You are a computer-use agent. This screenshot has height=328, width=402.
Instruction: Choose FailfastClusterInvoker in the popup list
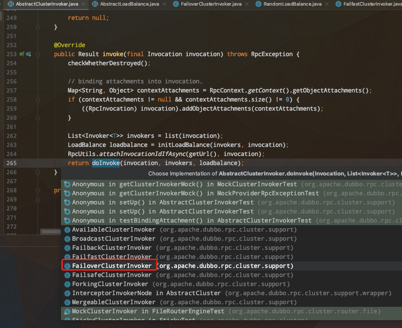point(232,257)
